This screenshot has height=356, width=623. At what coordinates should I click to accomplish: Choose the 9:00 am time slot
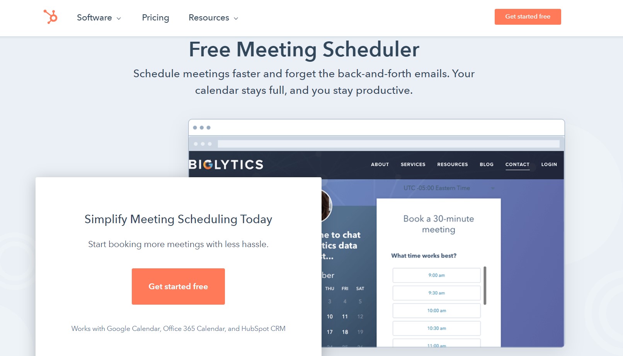[437, 275]
